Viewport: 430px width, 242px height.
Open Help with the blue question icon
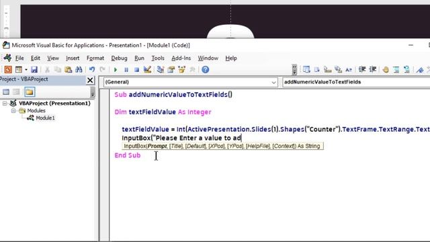[x=206, y=70]
